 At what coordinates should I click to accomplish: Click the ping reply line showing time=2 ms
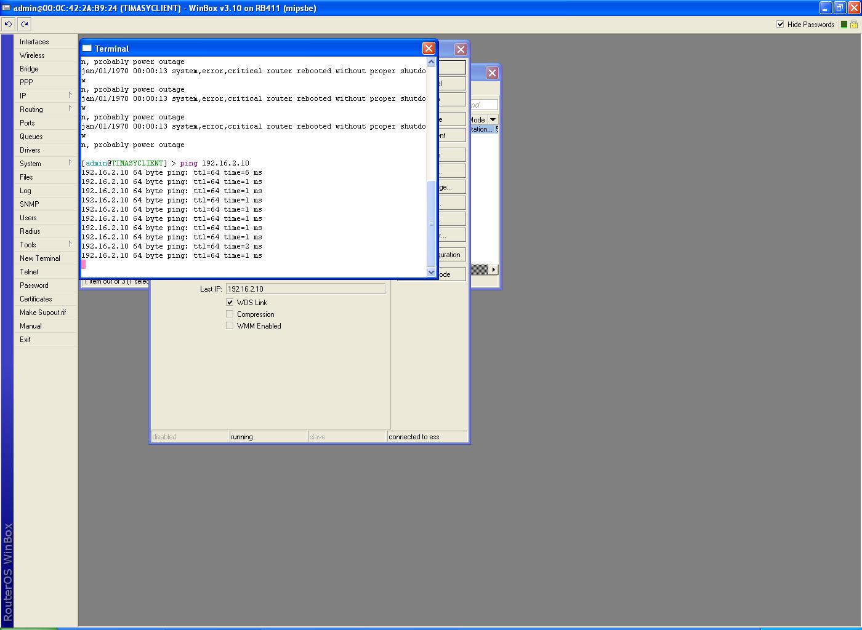(172, 246)
